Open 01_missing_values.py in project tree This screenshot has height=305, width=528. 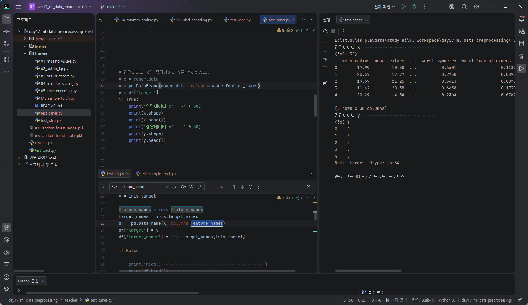pos(58,61)
